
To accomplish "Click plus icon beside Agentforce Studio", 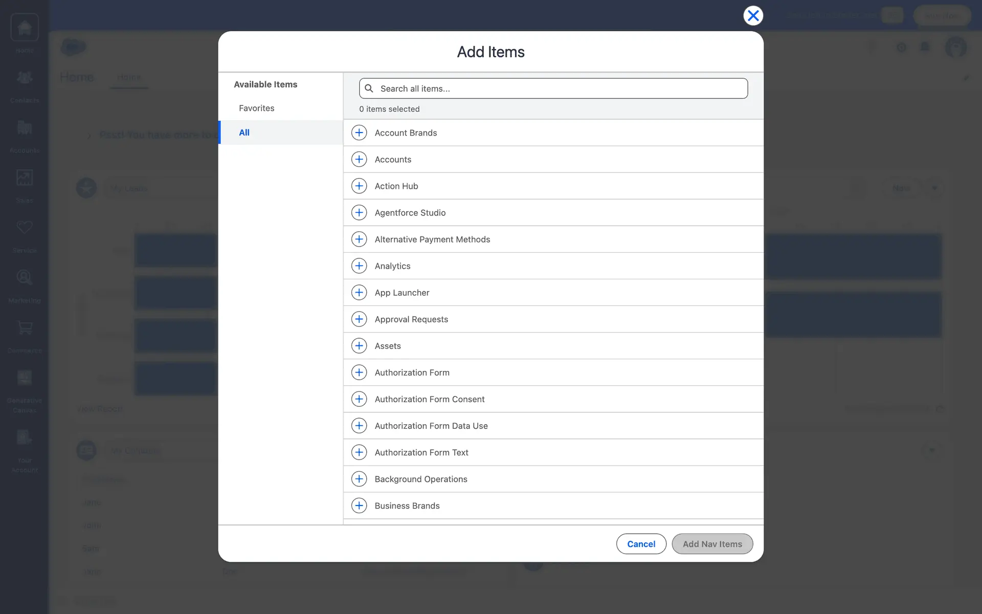I will tap(359, 212).
